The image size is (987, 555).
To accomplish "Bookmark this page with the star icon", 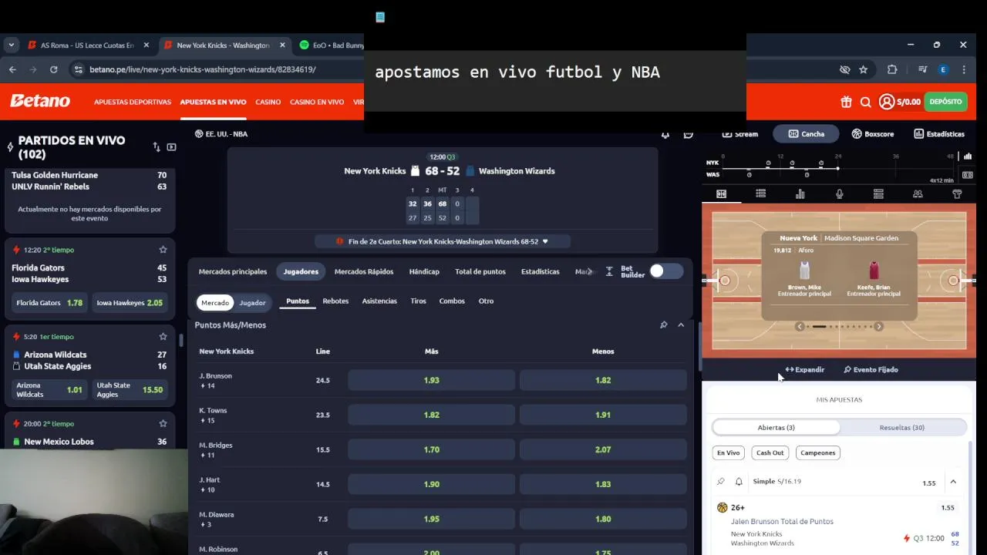I will click(864, 69).
